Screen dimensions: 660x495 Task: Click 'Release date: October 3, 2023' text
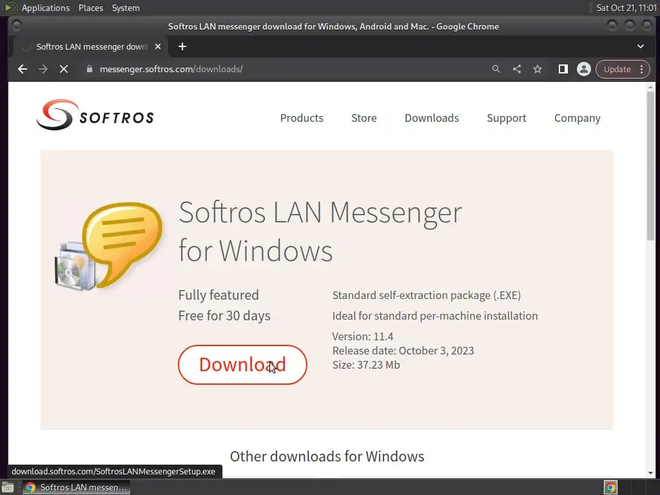[x=403, y=351]
